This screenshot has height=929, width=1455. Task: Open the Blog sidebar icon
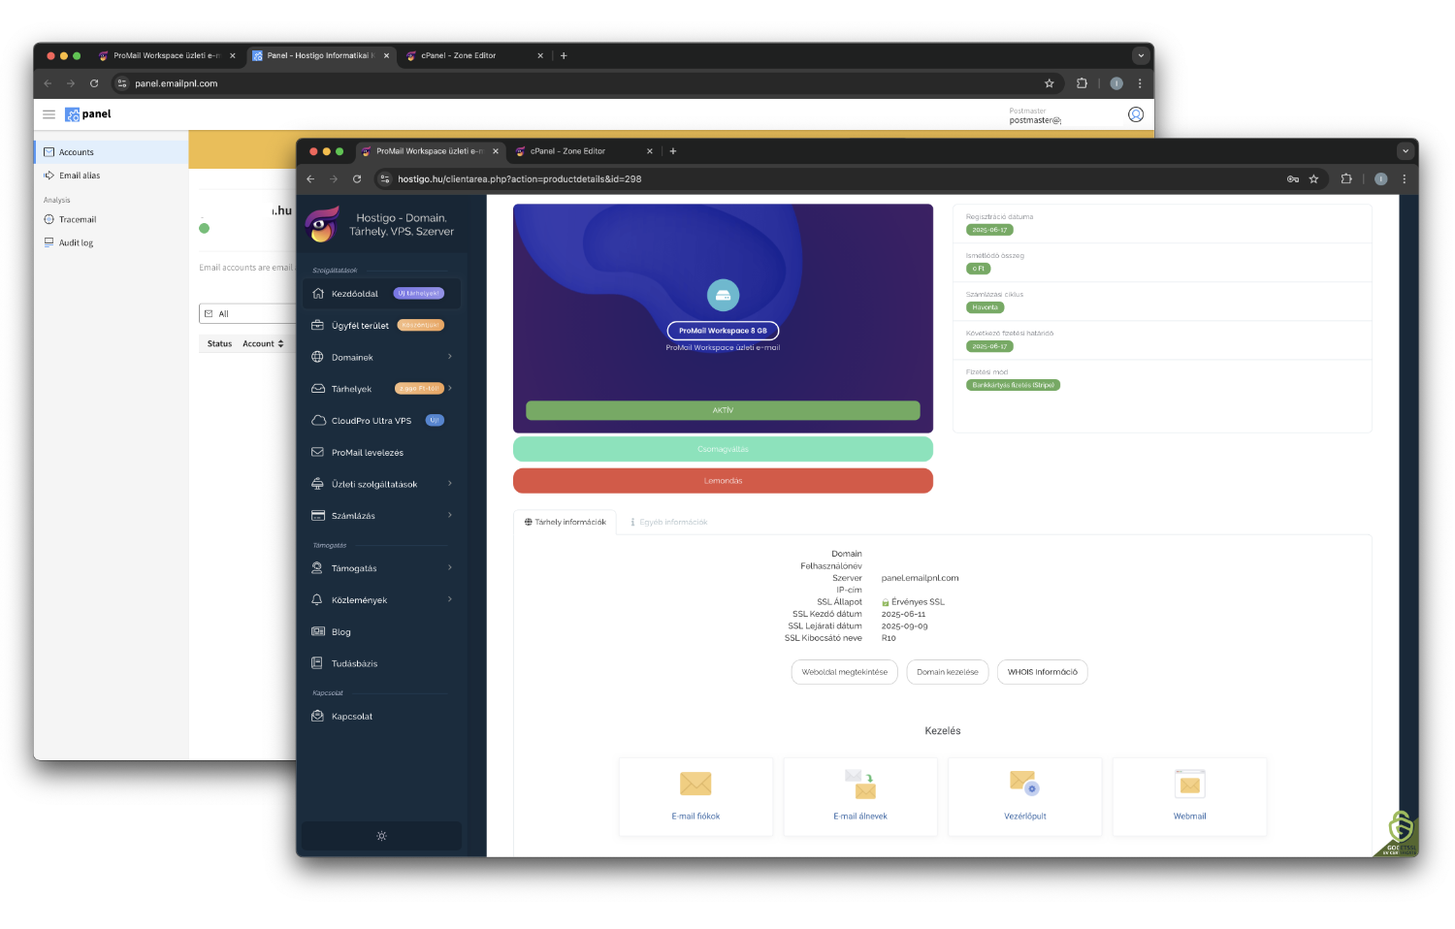pyautogui.click(x=317, y=631)
